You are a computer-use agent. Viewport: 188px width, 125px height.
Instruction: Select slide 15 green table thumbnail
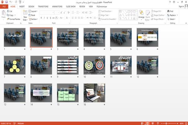pos(68,93)
